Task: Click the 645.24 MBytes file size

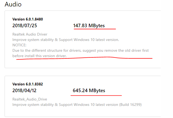Action: [x=89, y=91]
